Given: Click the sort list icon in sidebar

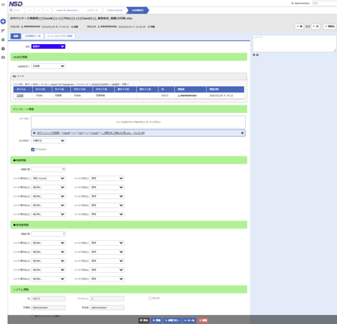Looking at the screenshot, I should pos(3,30).
